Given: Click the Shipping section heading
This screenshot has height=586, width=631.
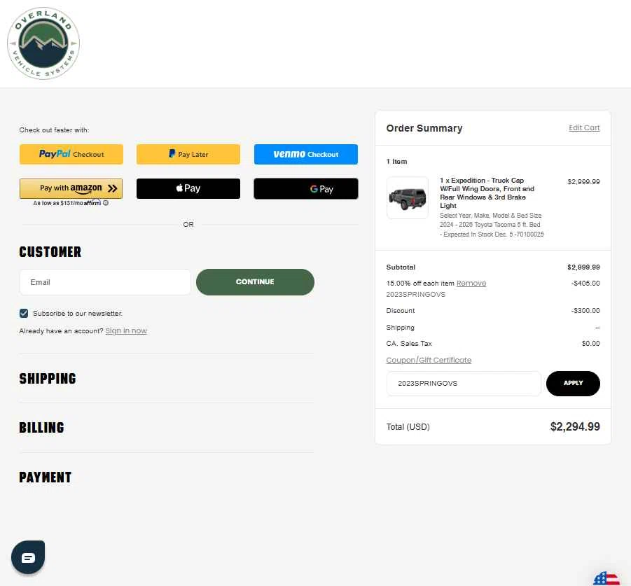Looking at the screenshot, I should tap(48, 379).
